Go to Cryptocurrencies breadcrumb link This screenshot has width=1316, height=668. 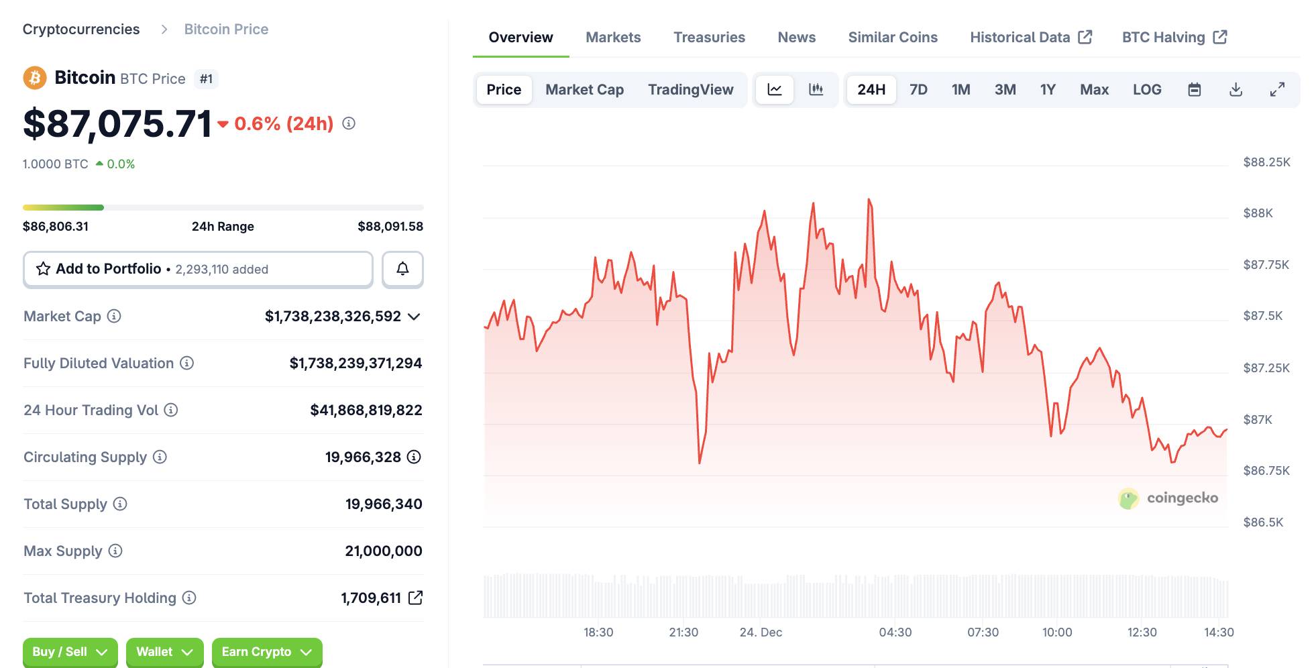81,30
